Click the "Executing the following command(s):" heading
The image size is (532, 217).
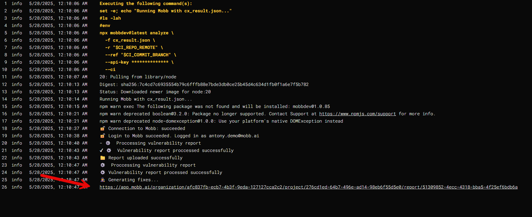146,4
